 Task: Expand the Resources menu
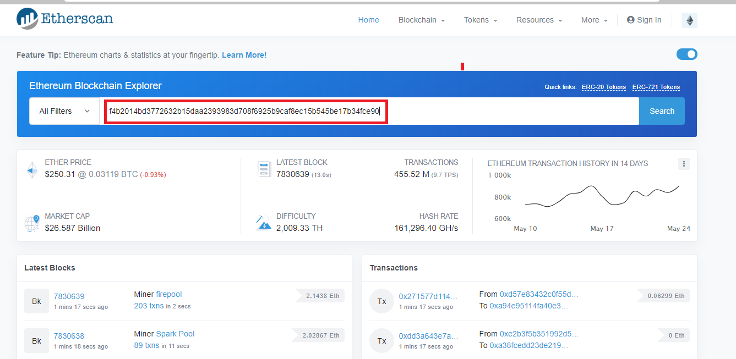click(539, 20)
